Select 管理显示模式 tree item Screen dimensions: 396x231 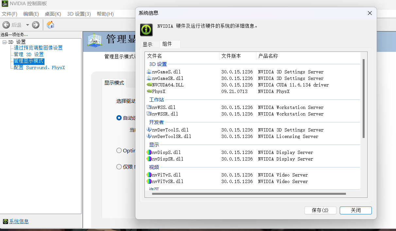(28, 61)
